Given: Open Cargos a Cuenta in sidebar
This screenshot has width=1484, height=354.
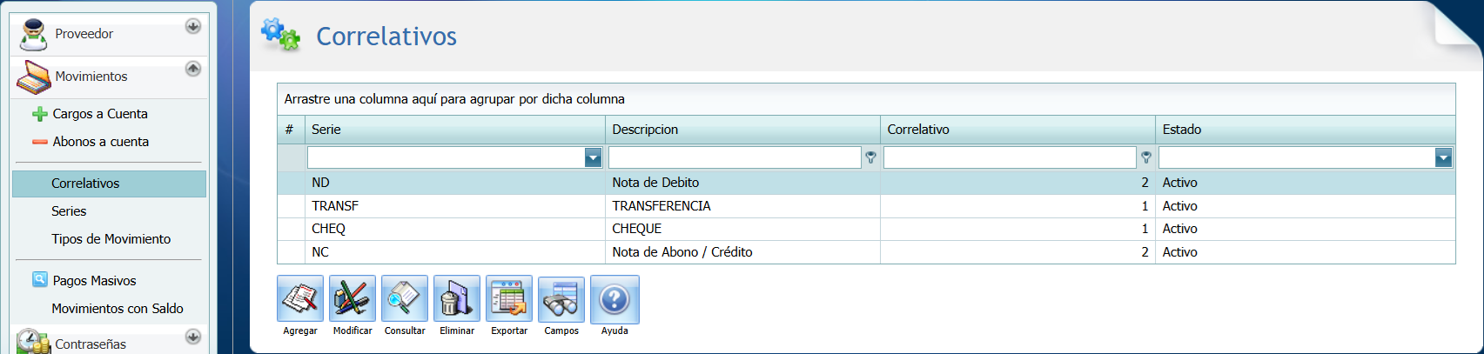Looking at the screenshot, I should click(100, 114).
